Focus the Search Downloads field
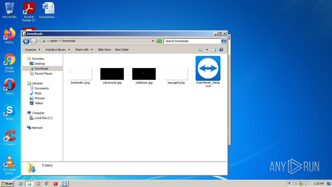 [192, 41]
